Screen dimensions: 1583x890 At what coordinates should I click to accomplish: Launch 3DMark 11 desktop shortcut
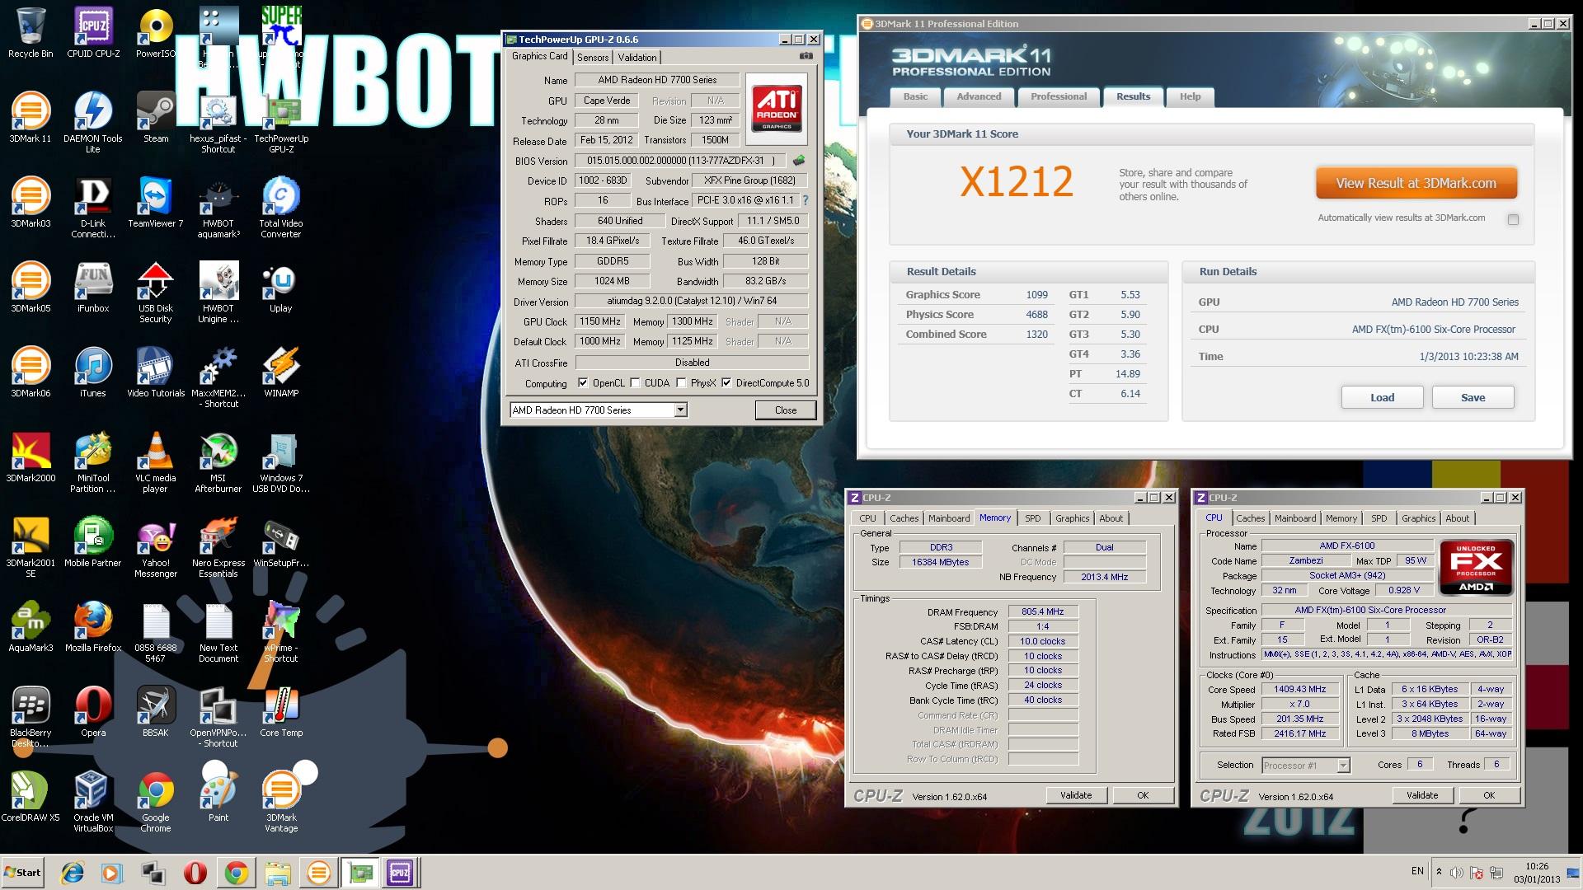31,118
